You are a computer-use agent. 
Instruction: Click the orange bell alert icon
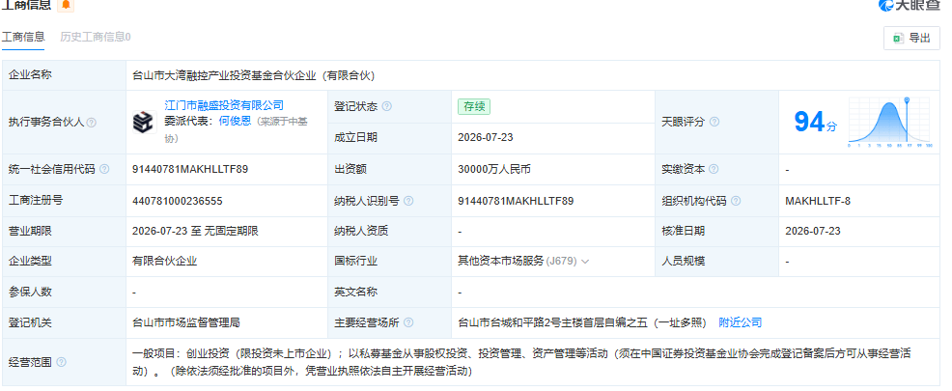tap(66, 5)
